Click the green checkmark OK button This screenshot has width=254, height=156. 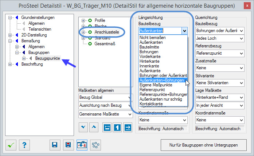coord(11,145)
